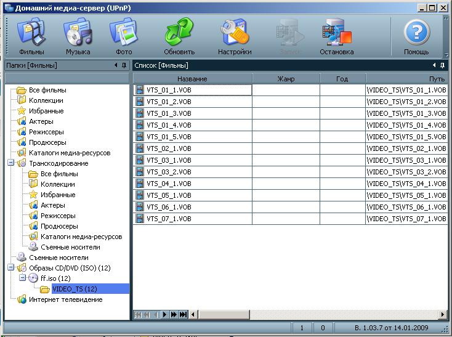Select Каталоги медиа-ресурсов under Транскодирование

click(x=81, y=237)
